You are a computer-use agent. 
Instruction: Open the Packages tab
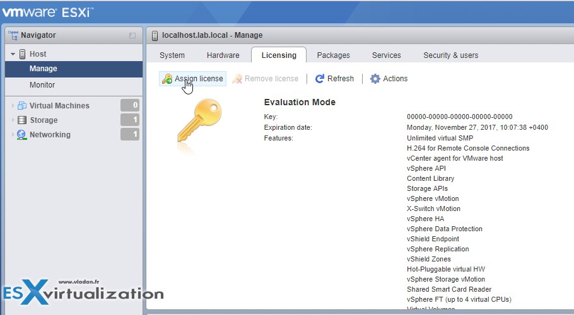click(334, 55)
